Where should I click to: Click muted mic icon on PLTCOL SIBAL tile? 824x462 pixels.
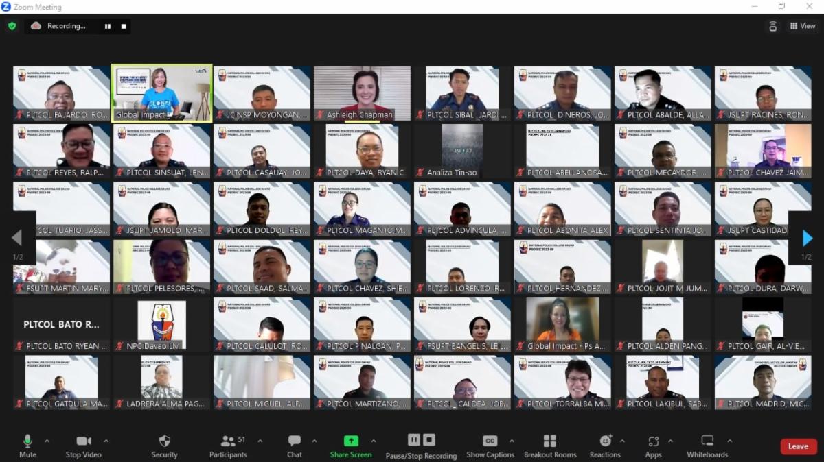pyautogui.click(x=420, y=115)
